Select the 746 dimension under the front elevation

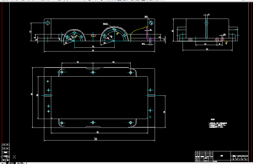click(93, 50)
